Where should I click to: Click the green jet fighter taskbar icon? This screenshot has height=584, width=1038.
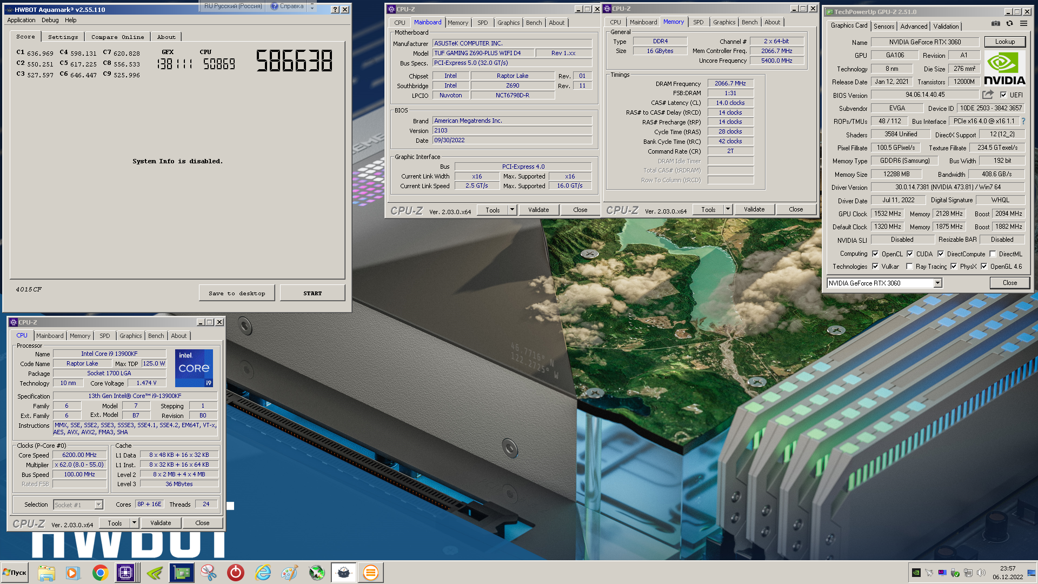[317, 573]
